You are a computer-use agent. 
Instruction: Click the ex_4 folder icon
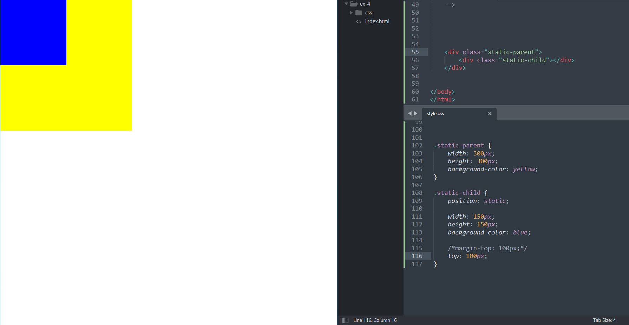click(x=354, y=4)
